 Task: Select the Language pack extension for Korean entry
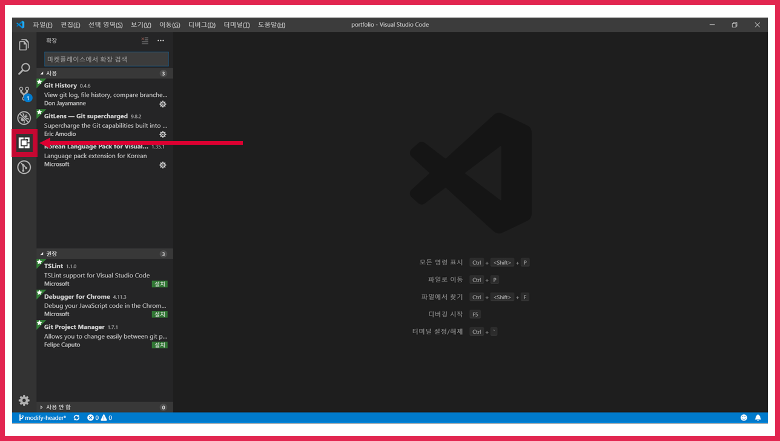(105, 155)
